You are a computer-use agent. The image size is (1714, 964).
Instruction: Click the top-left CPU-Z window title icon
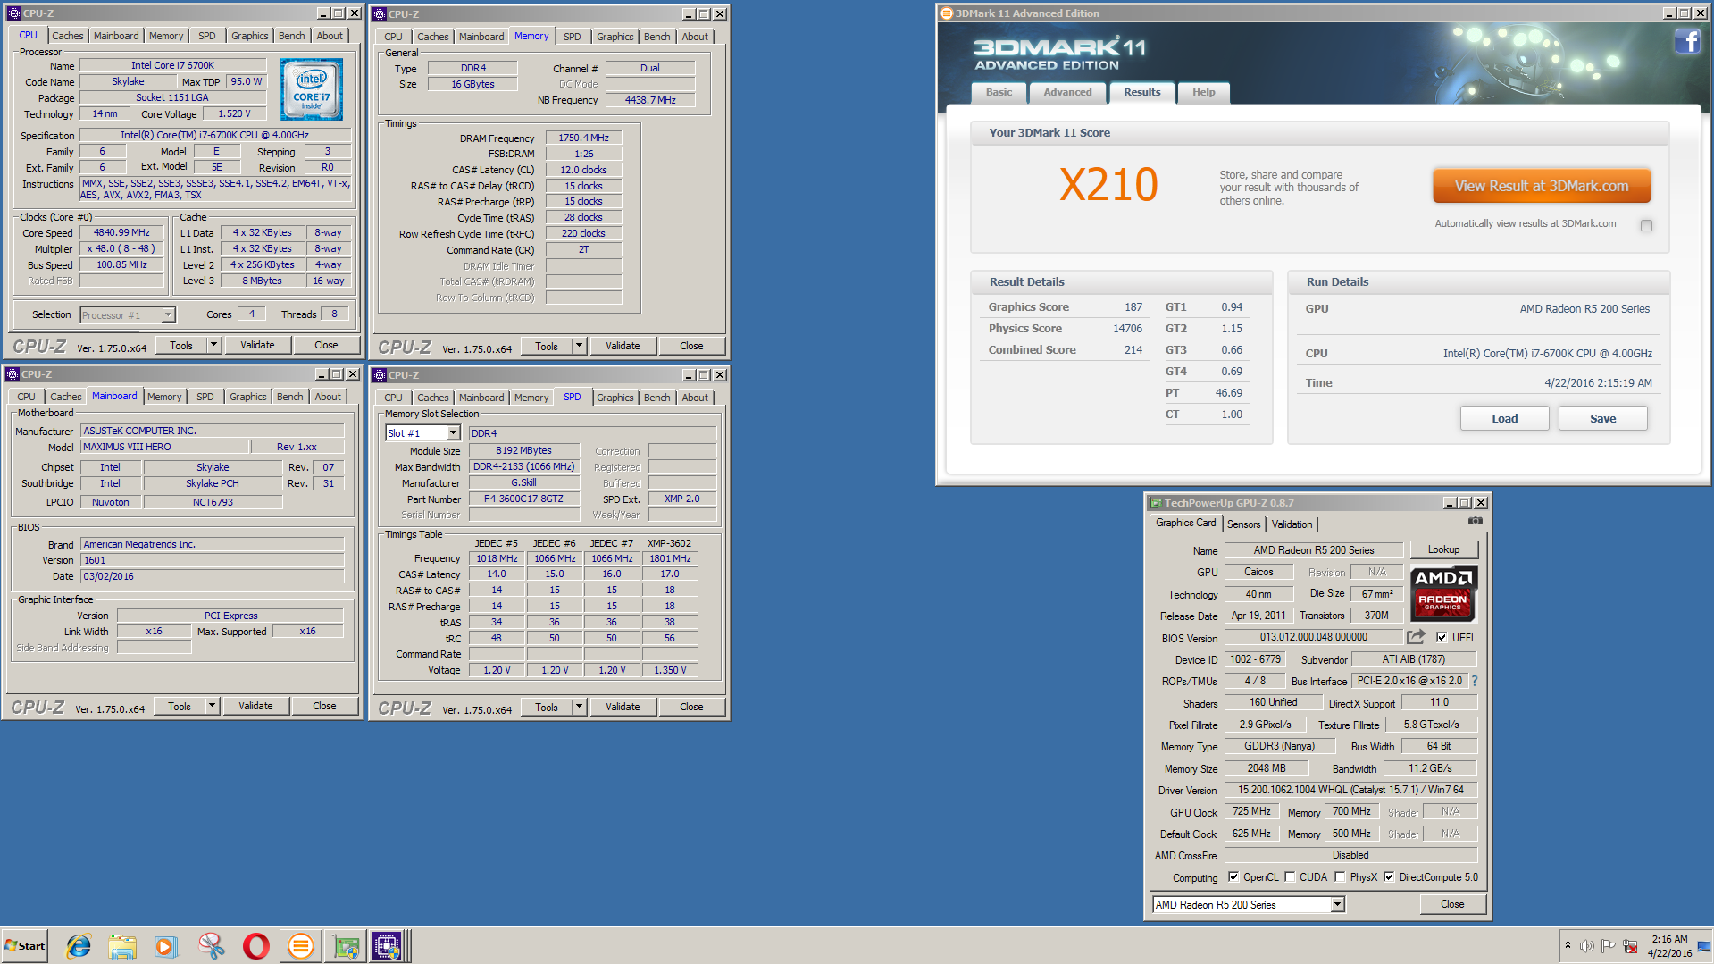pos(13,13)
